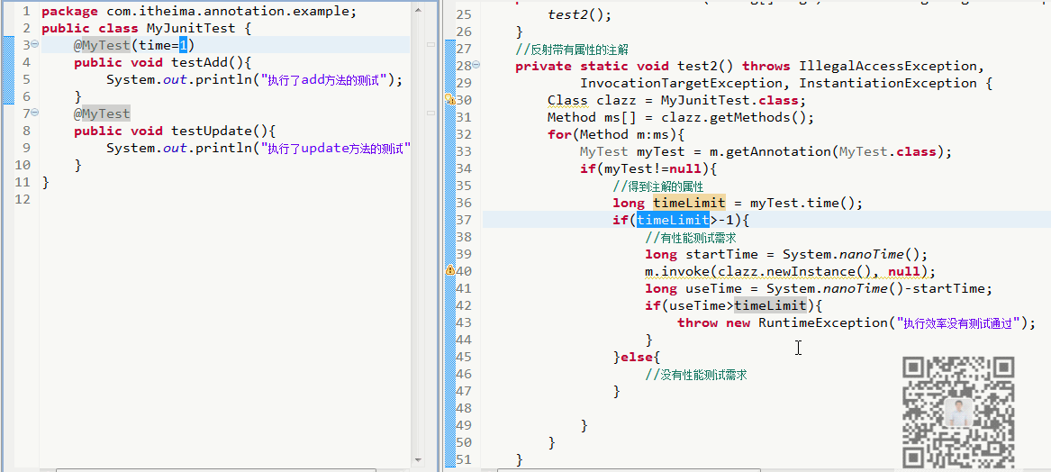1051x472 pixels.
Task: Jump to the upper overview ruler mark in left editor
Action: tap(431, 44)
